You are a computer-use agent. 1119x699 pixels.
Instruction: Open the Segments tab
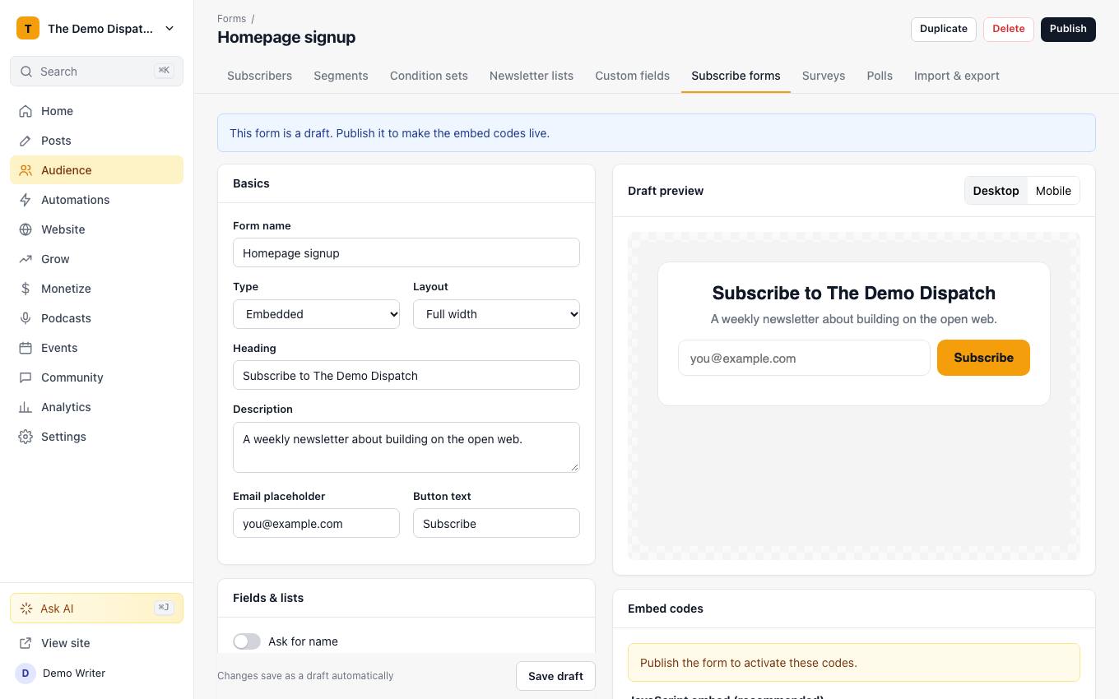pyautogui.click(x=341, y=76)
